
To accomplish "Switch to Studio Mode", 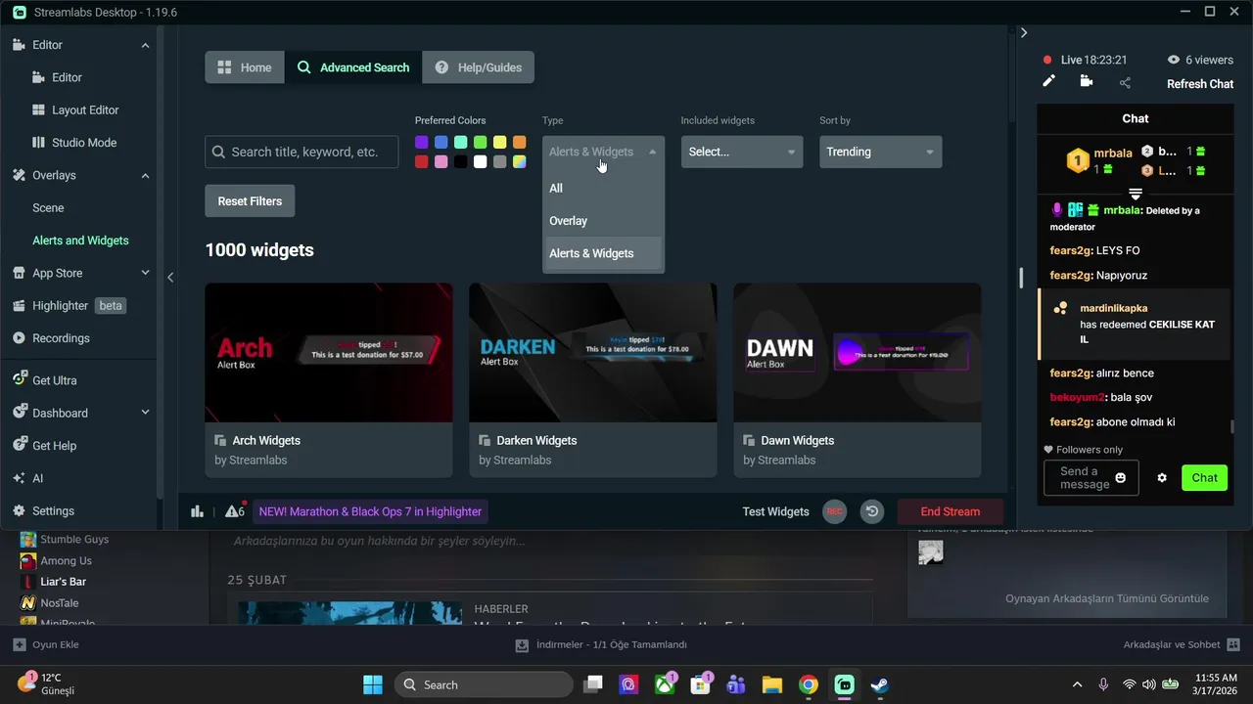I will pos(74,143).
